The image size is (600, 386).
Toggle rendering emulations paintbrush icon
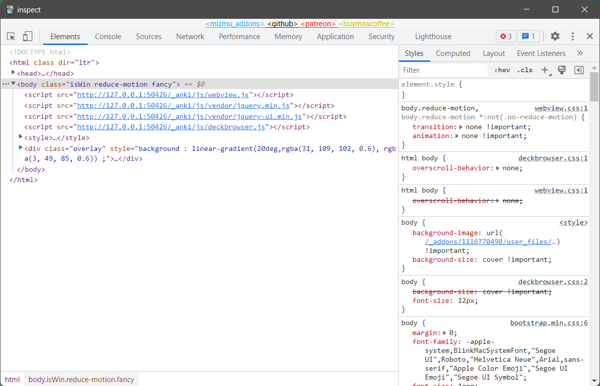pyautogui.click(x=562, y=70)
